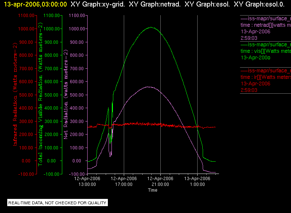Click the green axis 500.00 tick label
291x213 pixels.
click(x=51, y=95)
